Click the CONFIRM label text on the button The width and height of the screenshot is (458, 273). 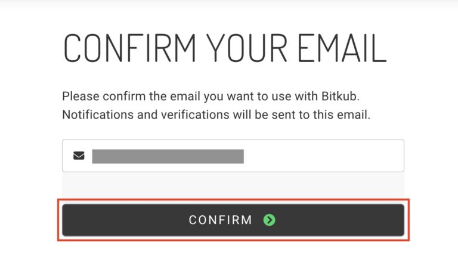(221, 220)
